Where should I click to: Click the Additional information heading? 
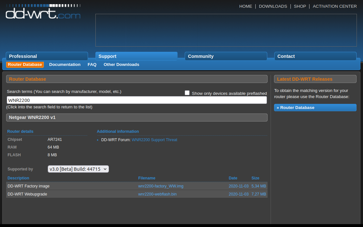click(118, 132)
